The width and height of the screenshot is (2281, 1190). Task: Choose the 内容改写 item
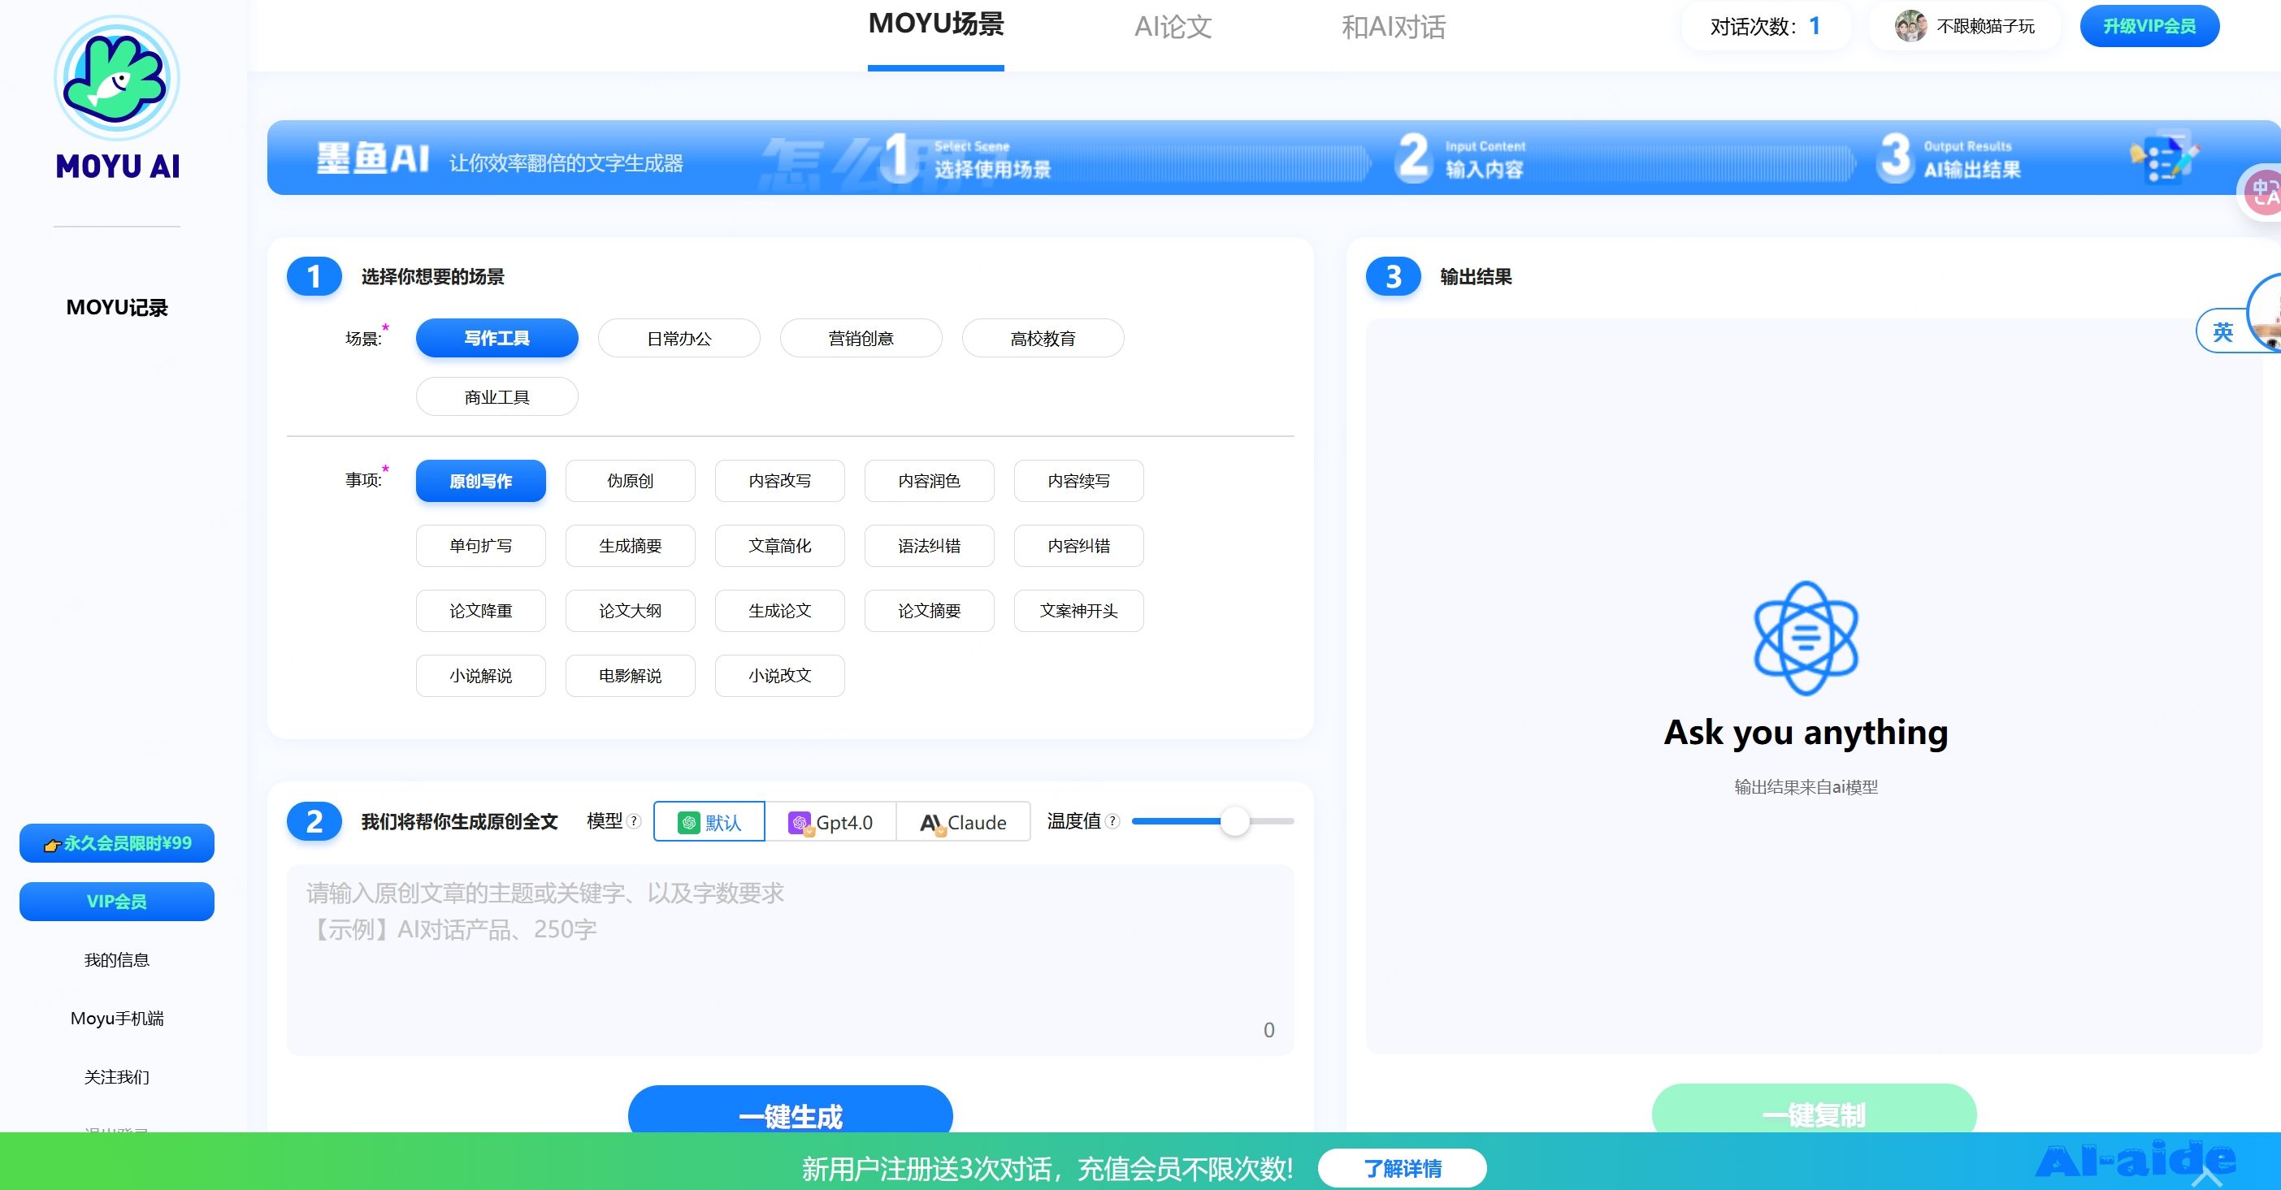pos(780,481)
